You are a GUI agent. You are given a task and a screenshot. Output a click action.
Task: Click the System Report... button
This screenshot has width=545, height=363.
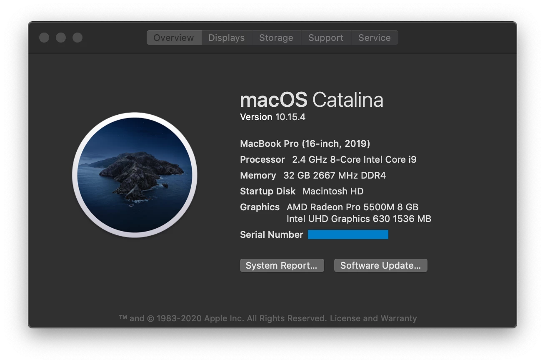coord(282,265)
